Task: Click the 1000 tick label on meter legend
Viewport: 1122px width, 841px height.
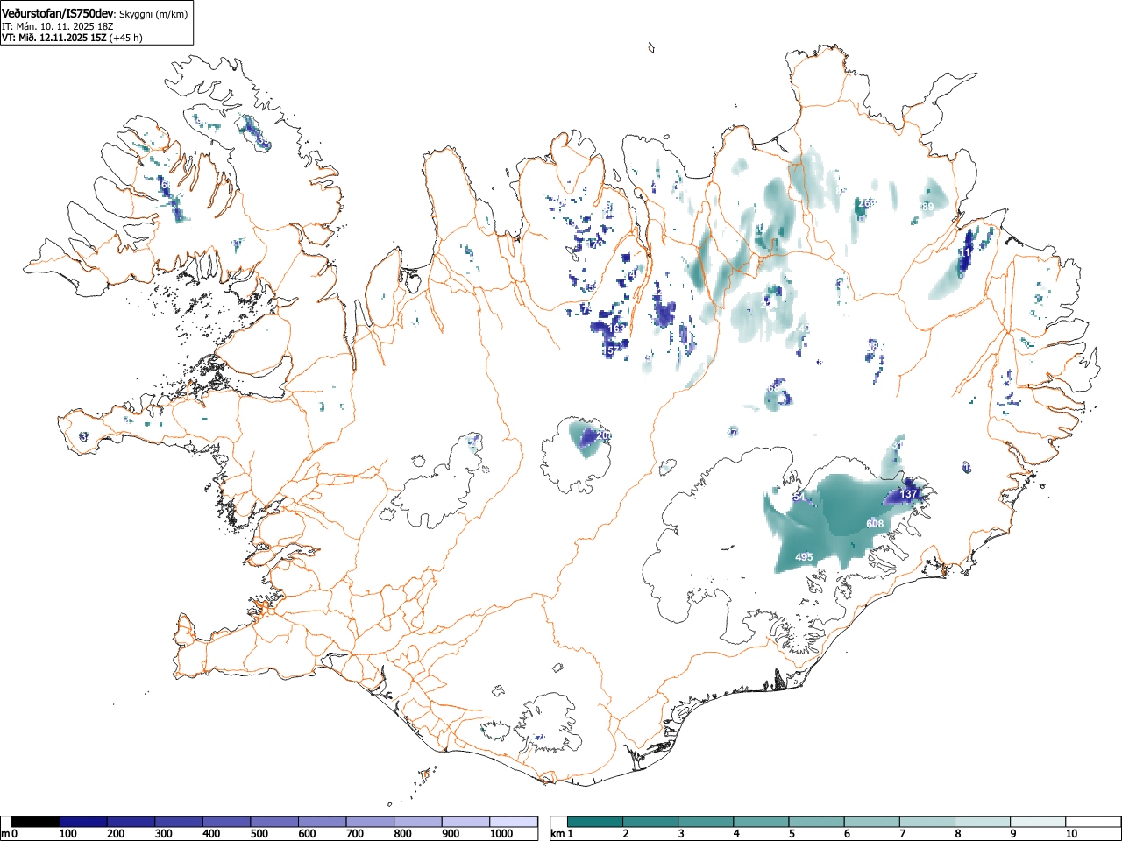Action: [501, 834]
